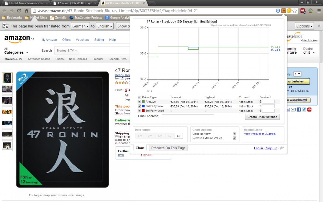Click the blue 3rd Party New swatch
This screenshot has height=202, width=323.
(143, 106)
